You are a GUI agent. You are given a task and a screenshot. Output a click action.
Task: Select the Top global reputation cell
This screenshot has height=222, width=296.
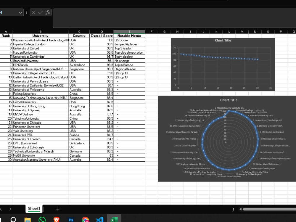(129, 52)
